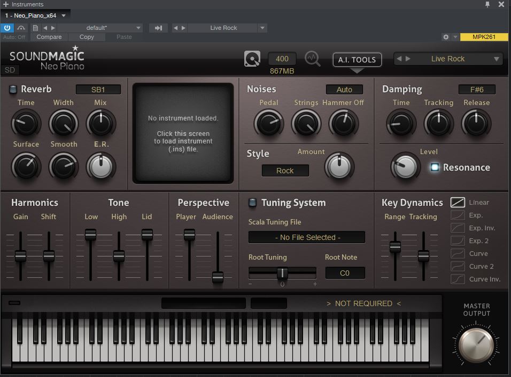The height and width of the screenshot is (377, 511).
Task: Click the 400 memory value field
Action: (x=282, y=59)
